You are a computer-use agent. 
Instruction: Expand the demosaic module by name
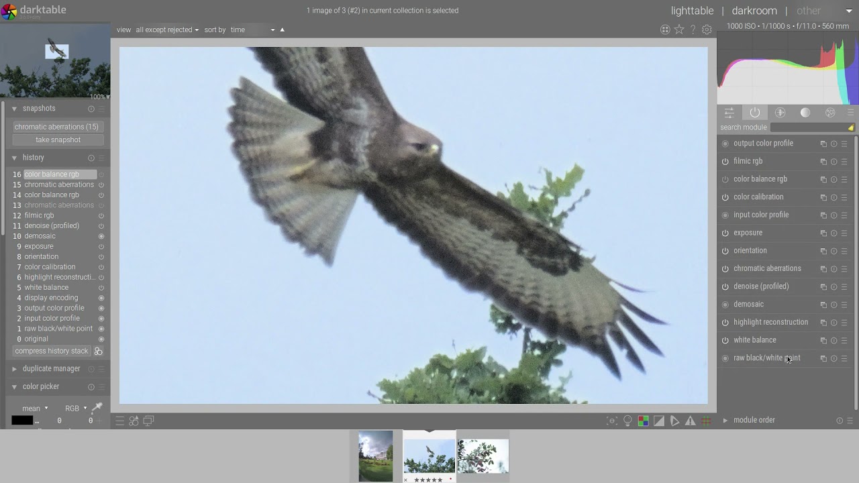748,305
